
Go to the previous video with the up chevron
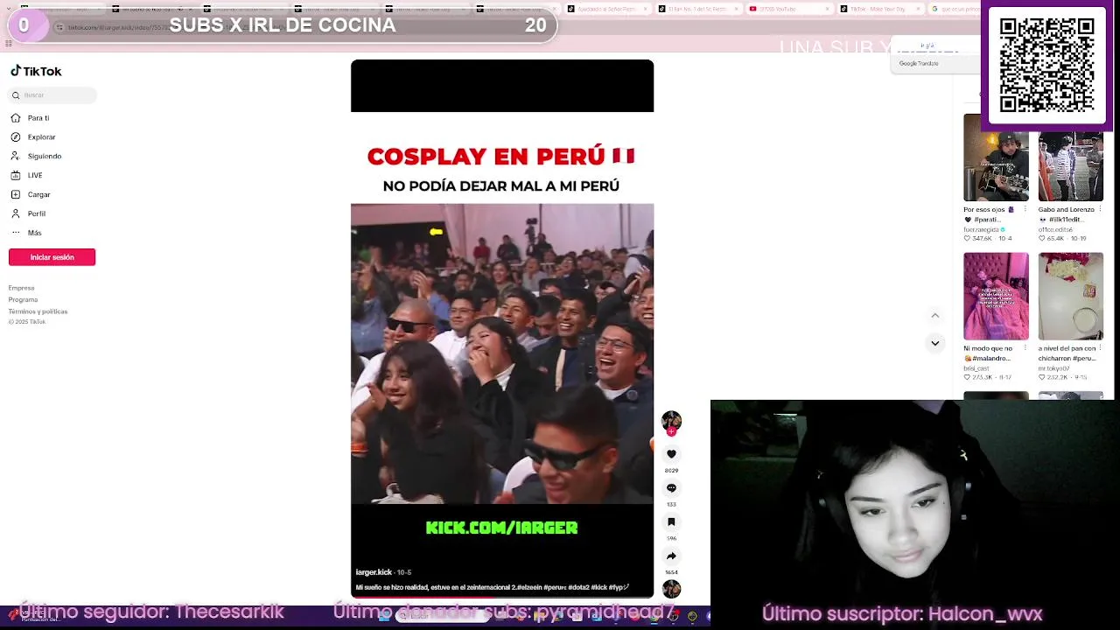point(935,316)
